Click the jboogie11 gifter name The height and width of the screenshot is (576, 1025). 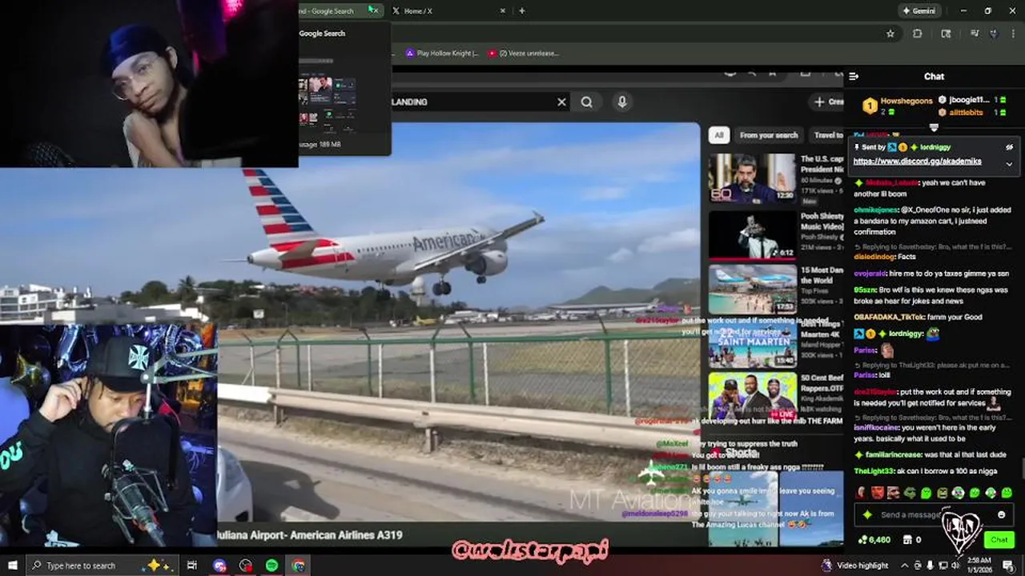coord(969,100)
